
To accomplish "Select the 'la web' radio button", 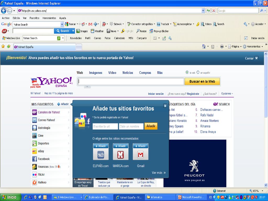I will [x=187, y=72].
